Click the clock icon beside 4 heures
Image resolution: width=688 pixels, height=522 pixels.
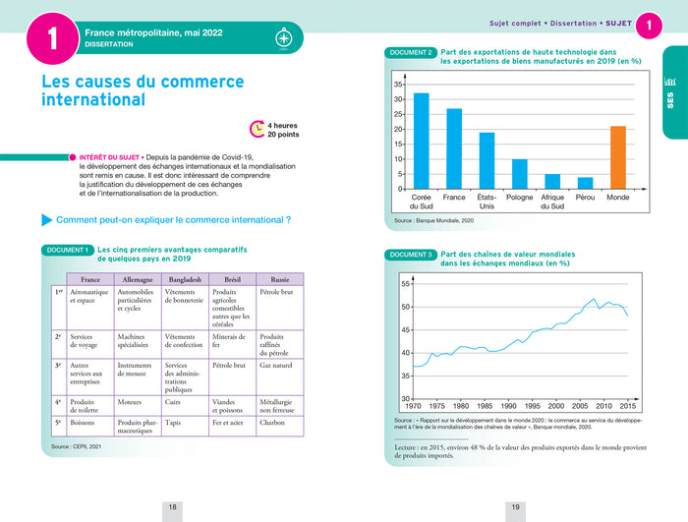tap(256, 128)
